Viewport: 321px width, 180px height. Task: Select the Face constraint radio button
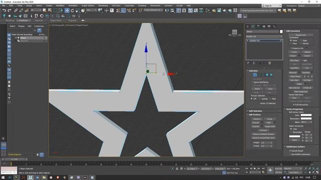pyautogui.click(x=291, y=43)
